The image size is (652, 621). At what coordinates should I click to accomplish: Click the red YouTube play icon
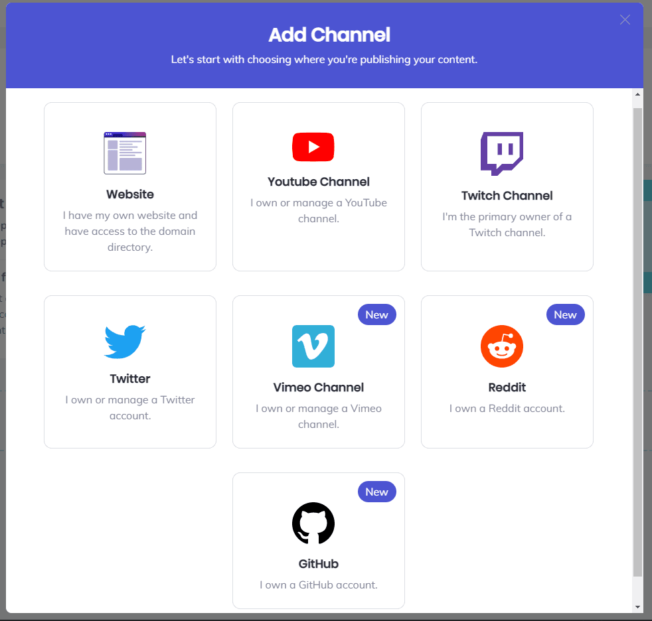pos(313,147)
